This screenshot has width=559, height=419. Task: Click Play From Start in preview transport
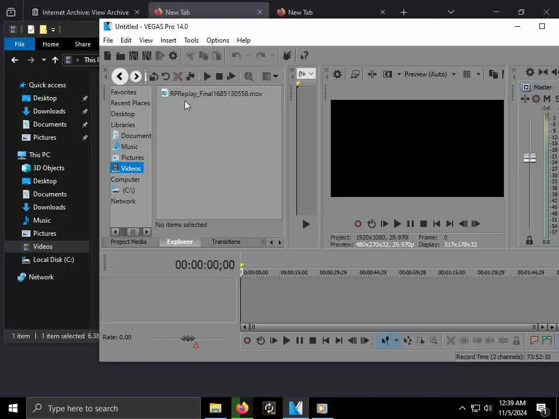coord(384,224)
